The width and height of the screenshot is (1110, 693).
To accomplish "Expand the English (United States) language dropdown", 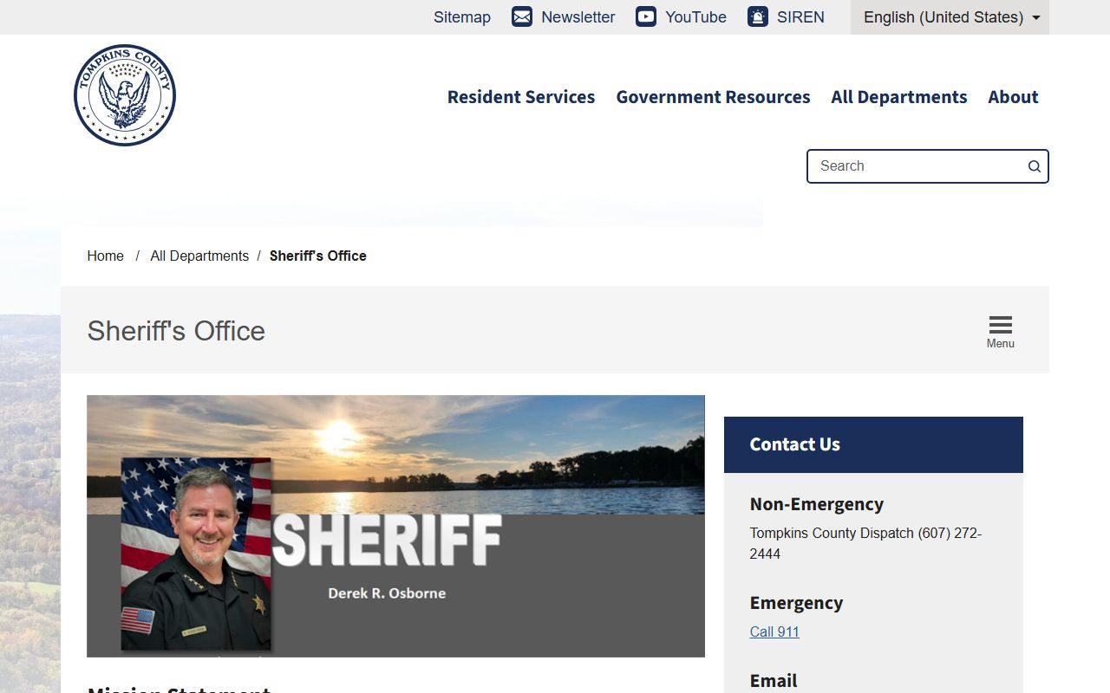I will tap(950, 17).
